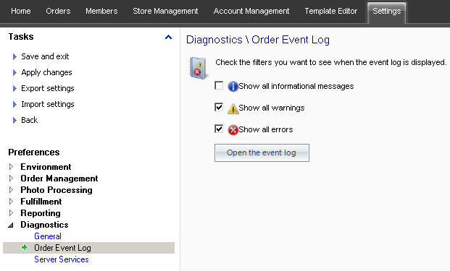
Task: Select Order Event Log tree item
Action: click(x=88, y=248)
